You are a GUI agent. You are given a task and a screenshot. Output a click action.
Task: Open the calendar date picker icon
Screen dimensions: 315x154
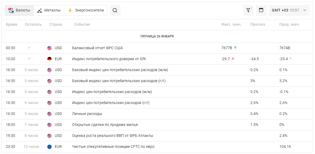coord(261,10)
